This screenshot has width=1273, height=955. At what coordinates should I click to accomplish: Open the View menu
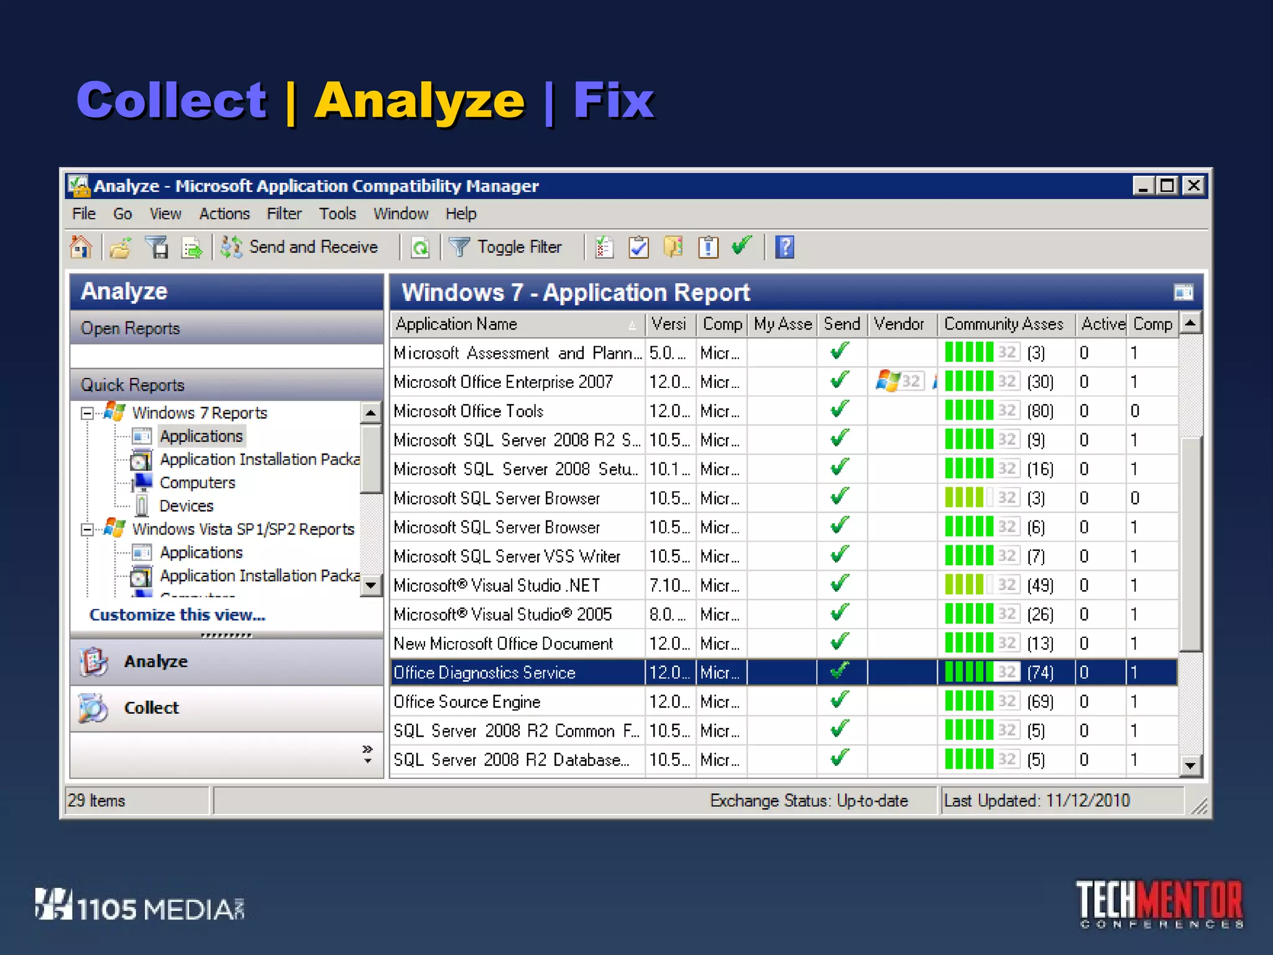tap(165, 214)
